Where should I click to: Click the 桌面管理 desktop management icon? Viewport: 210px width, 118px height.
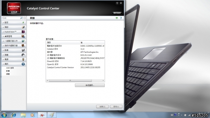pos(23,36)
